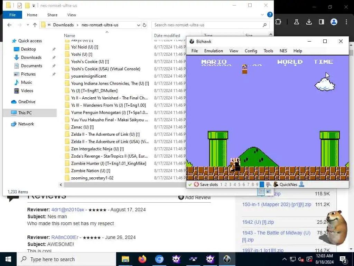Click the Properties quick access toolbar icon
The height and width of the screenshot is (266, 354).
[x=20, y=5]
